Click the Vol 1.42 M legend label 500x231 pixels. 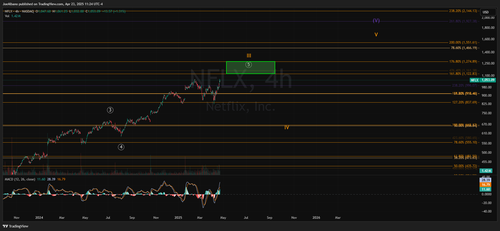[13, 16]
